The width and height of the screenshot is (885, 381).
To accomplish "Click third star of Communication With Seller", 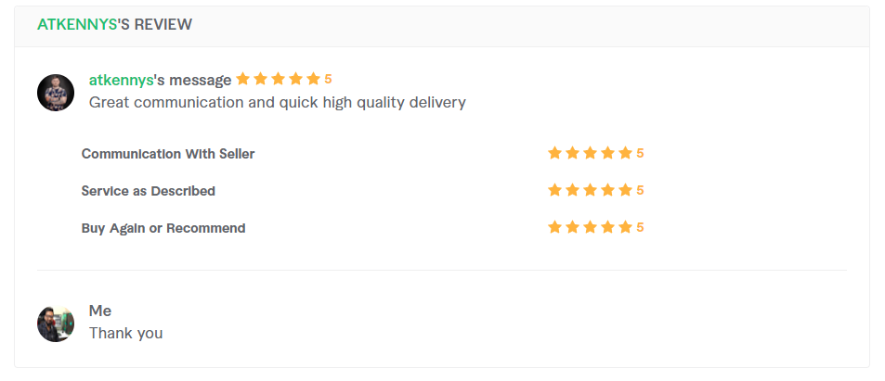I will (x=590, y=153).
